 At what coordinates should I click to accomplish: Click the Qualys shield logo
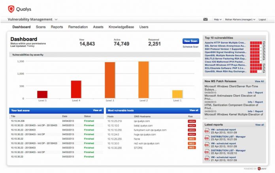(11, 9)
